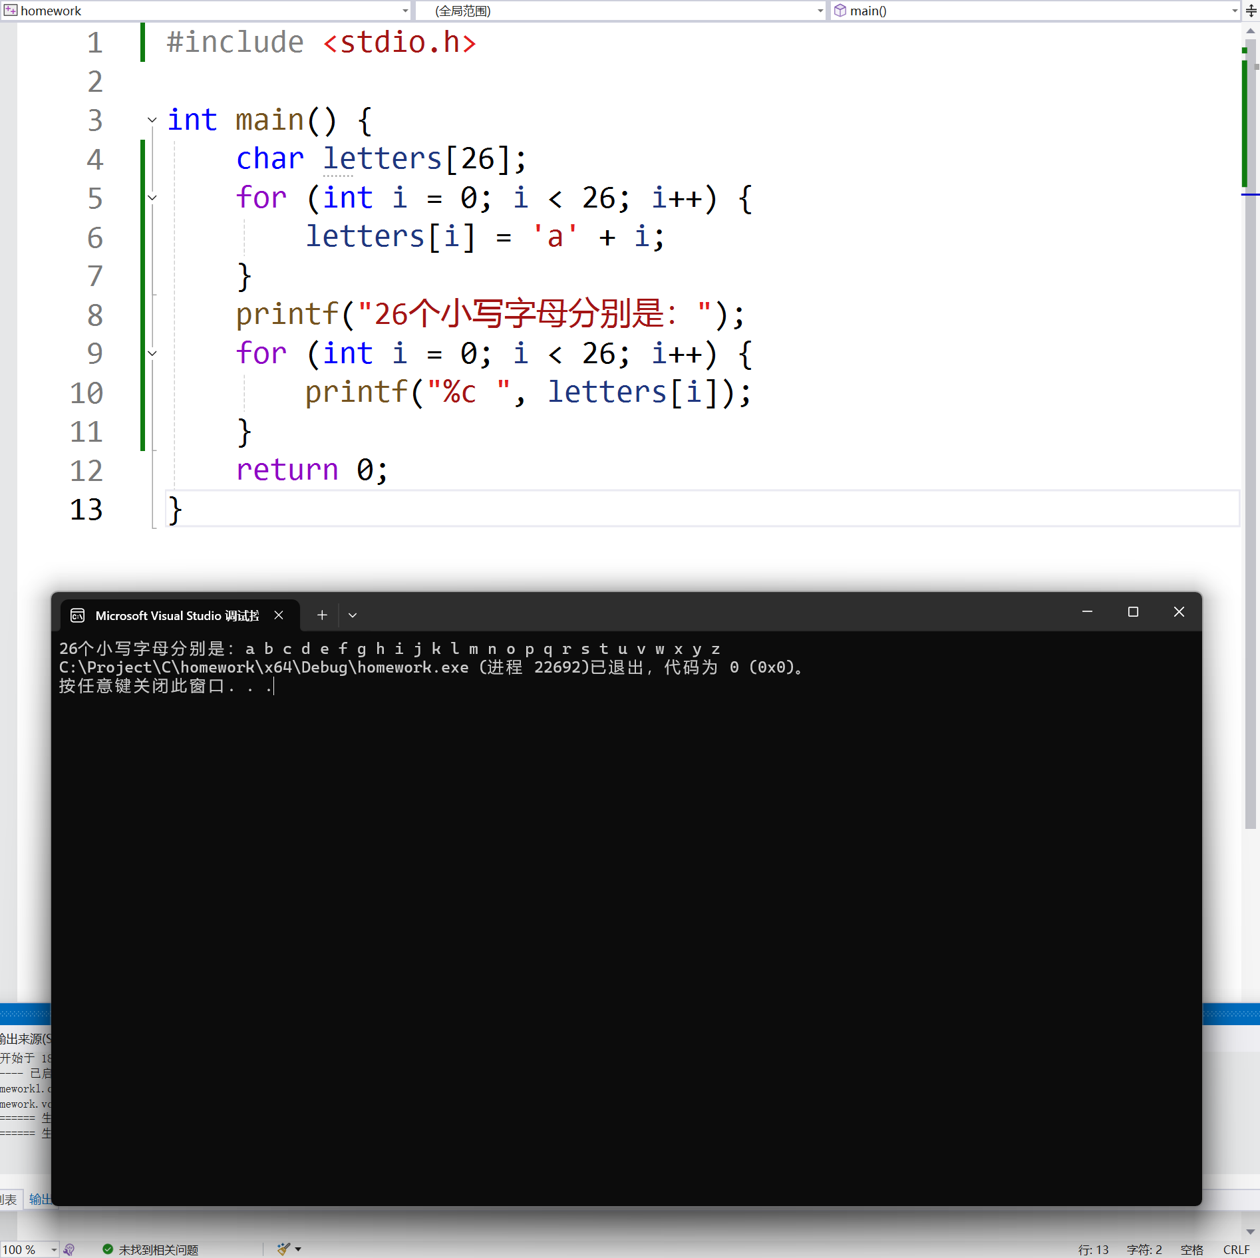The image size is (1260, 1258).
Task: Collapse the main() function fold on line 3
Action: click(152, 120)
